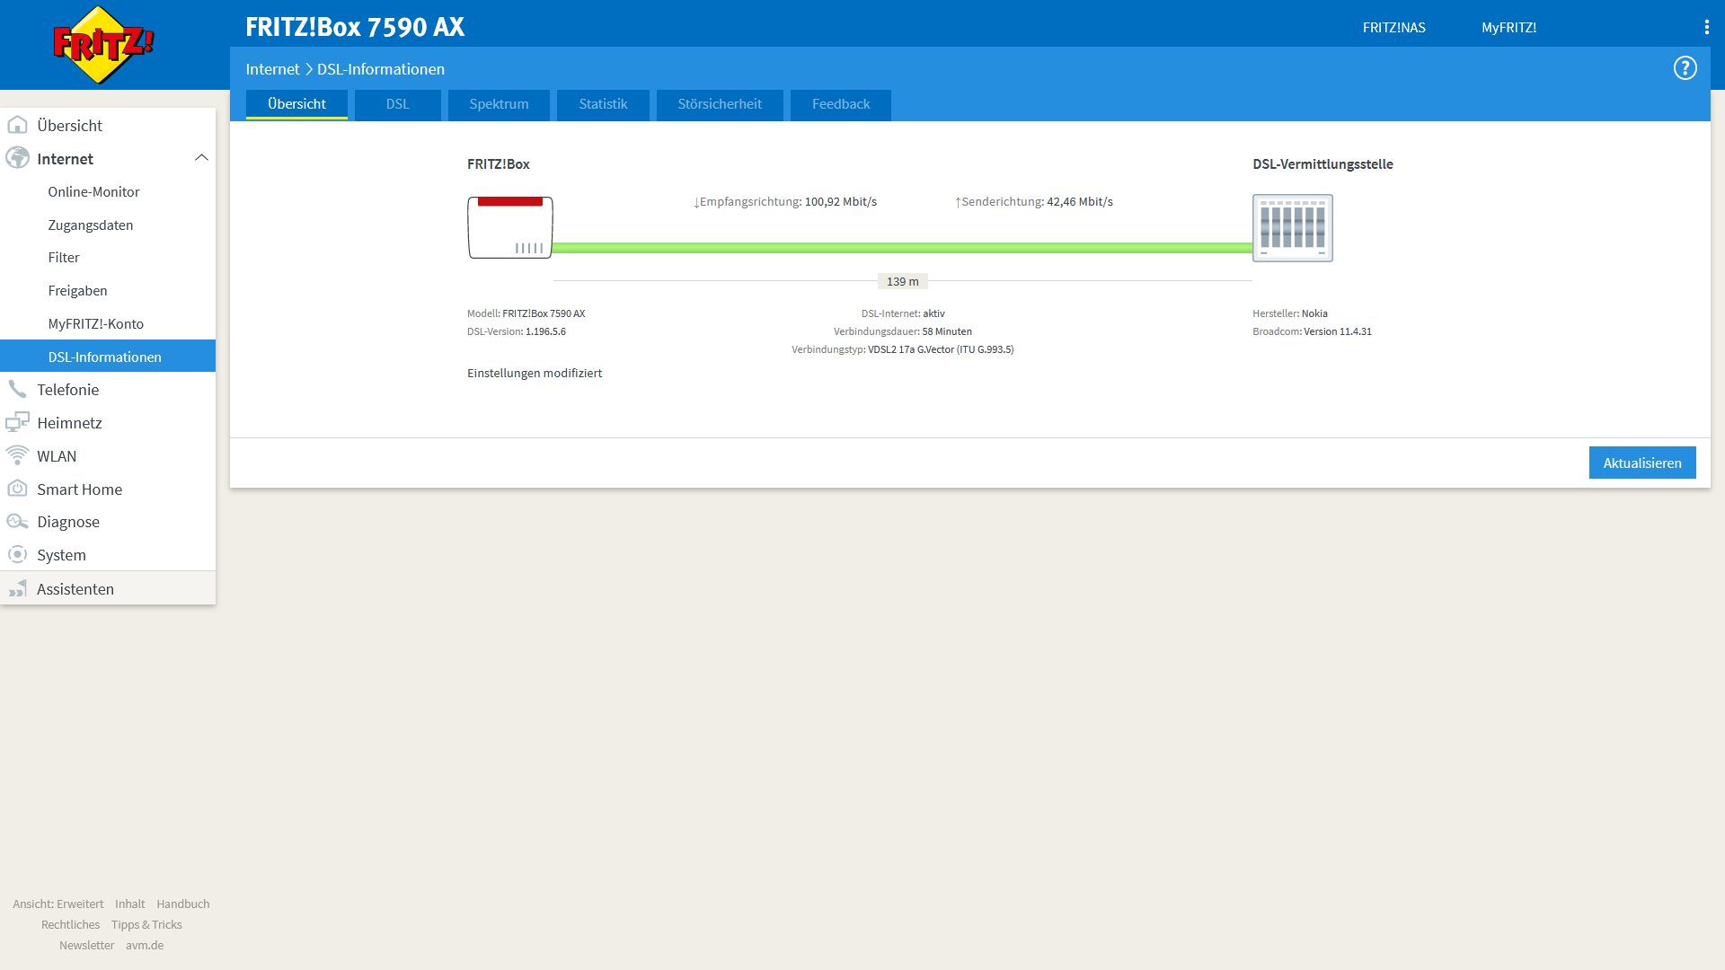Click the Telefonie phone icon

(17, 389)
